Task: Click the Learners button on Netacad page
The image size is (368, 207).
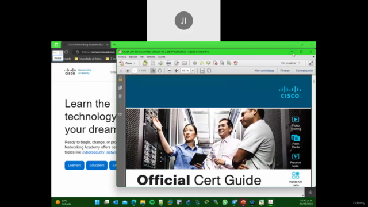Action: [74, 166]
